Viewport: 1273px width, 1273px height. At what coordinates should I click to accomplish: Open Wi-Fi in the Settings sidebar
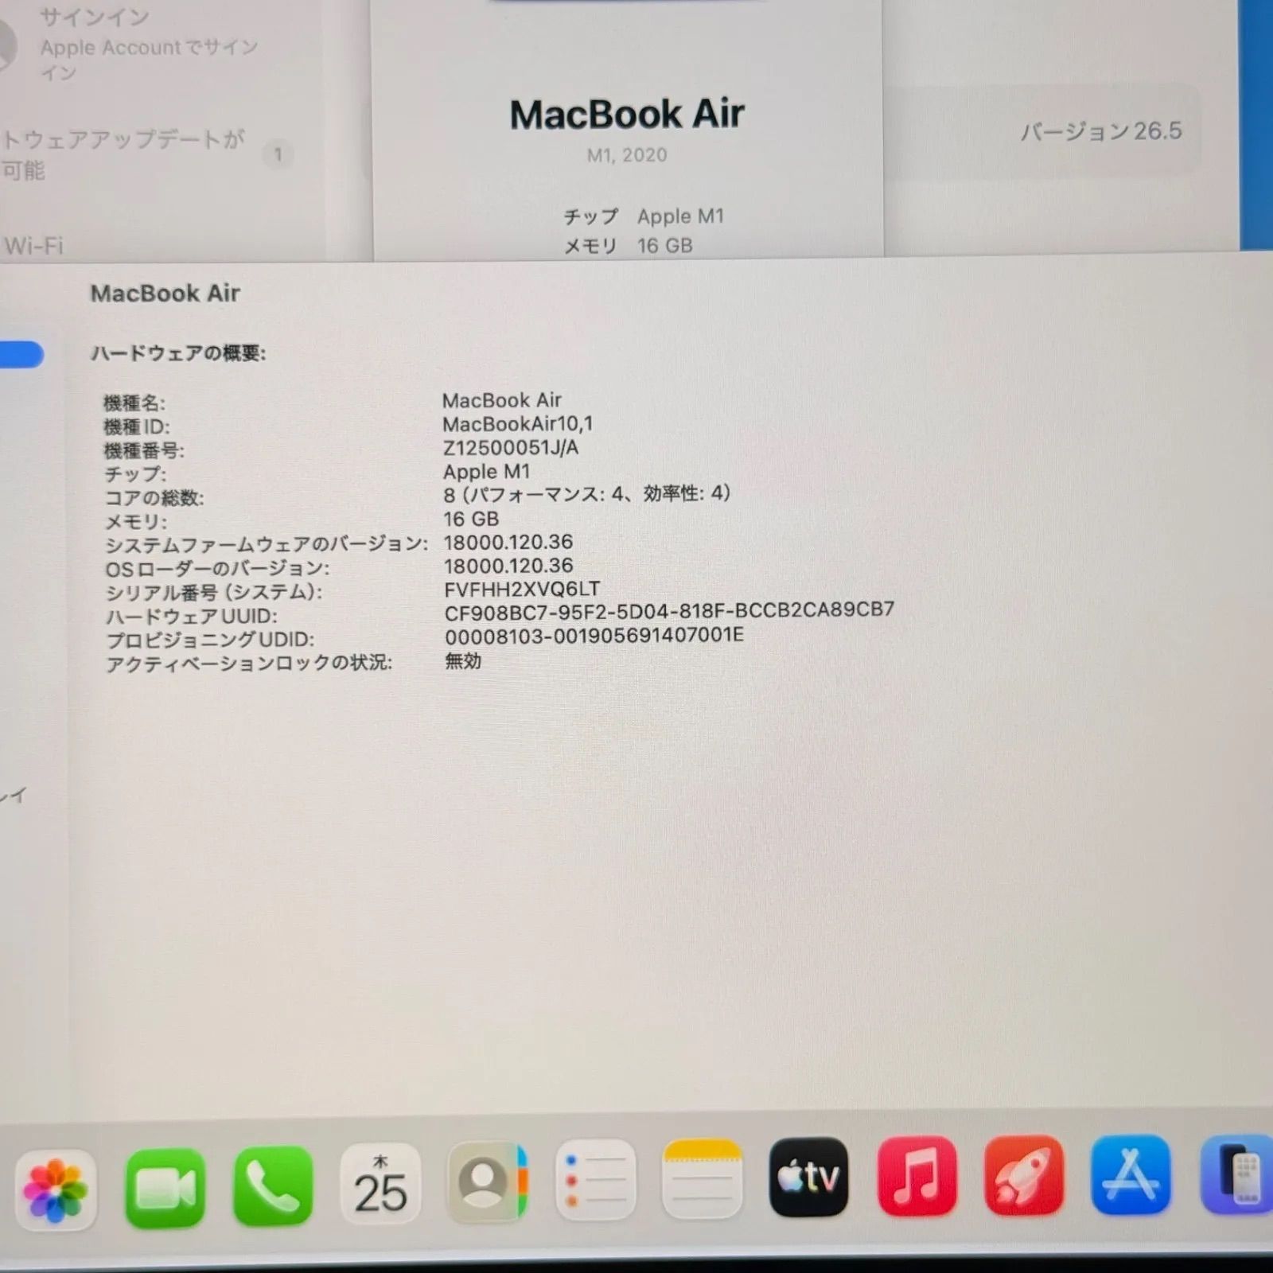[x=33, y=246]
